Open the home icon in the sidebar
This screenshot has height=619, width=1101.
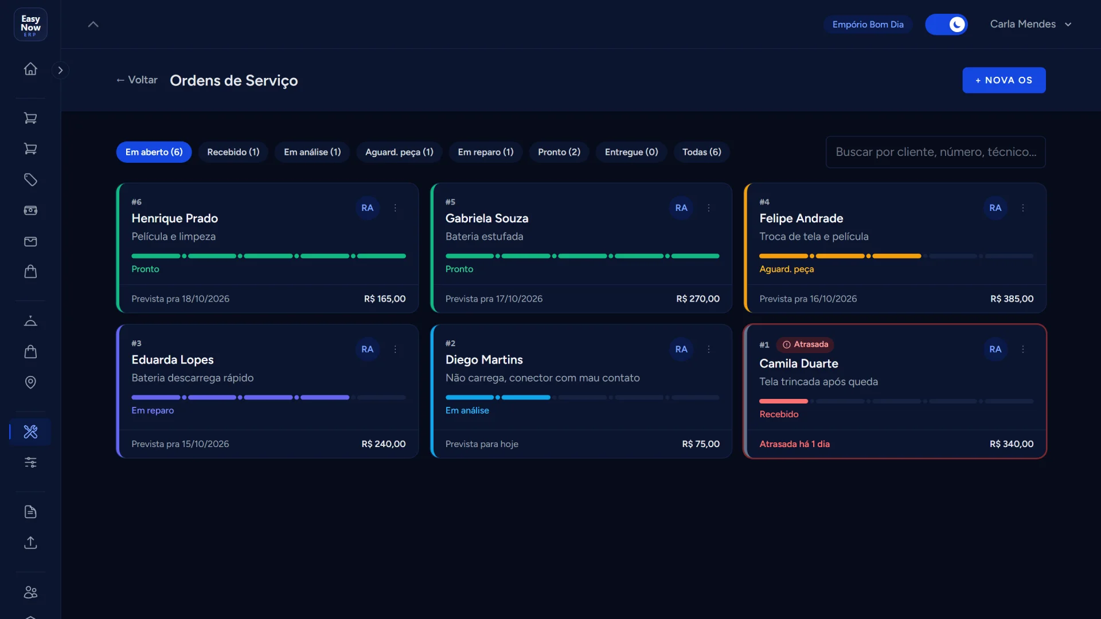pos(30,69)
